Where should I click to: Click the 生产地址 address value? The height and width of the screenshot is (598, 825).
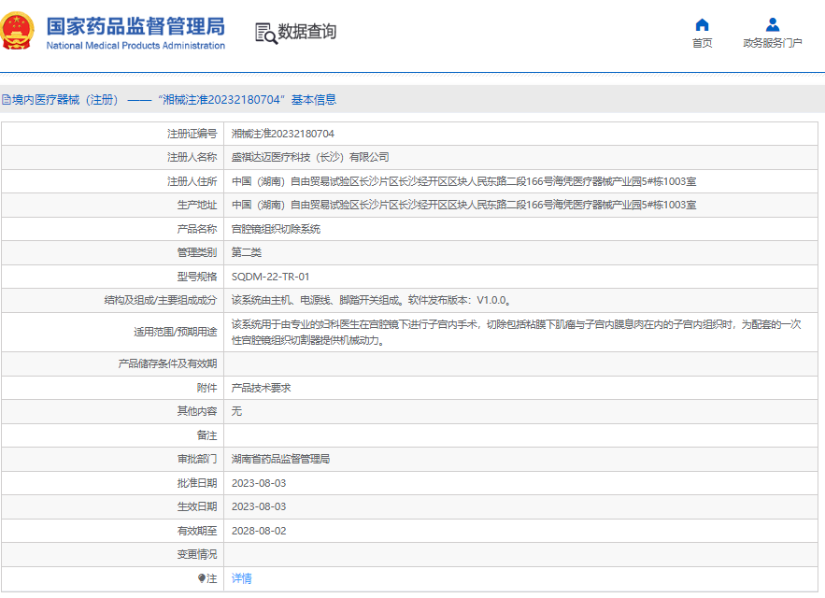point(463,205)
